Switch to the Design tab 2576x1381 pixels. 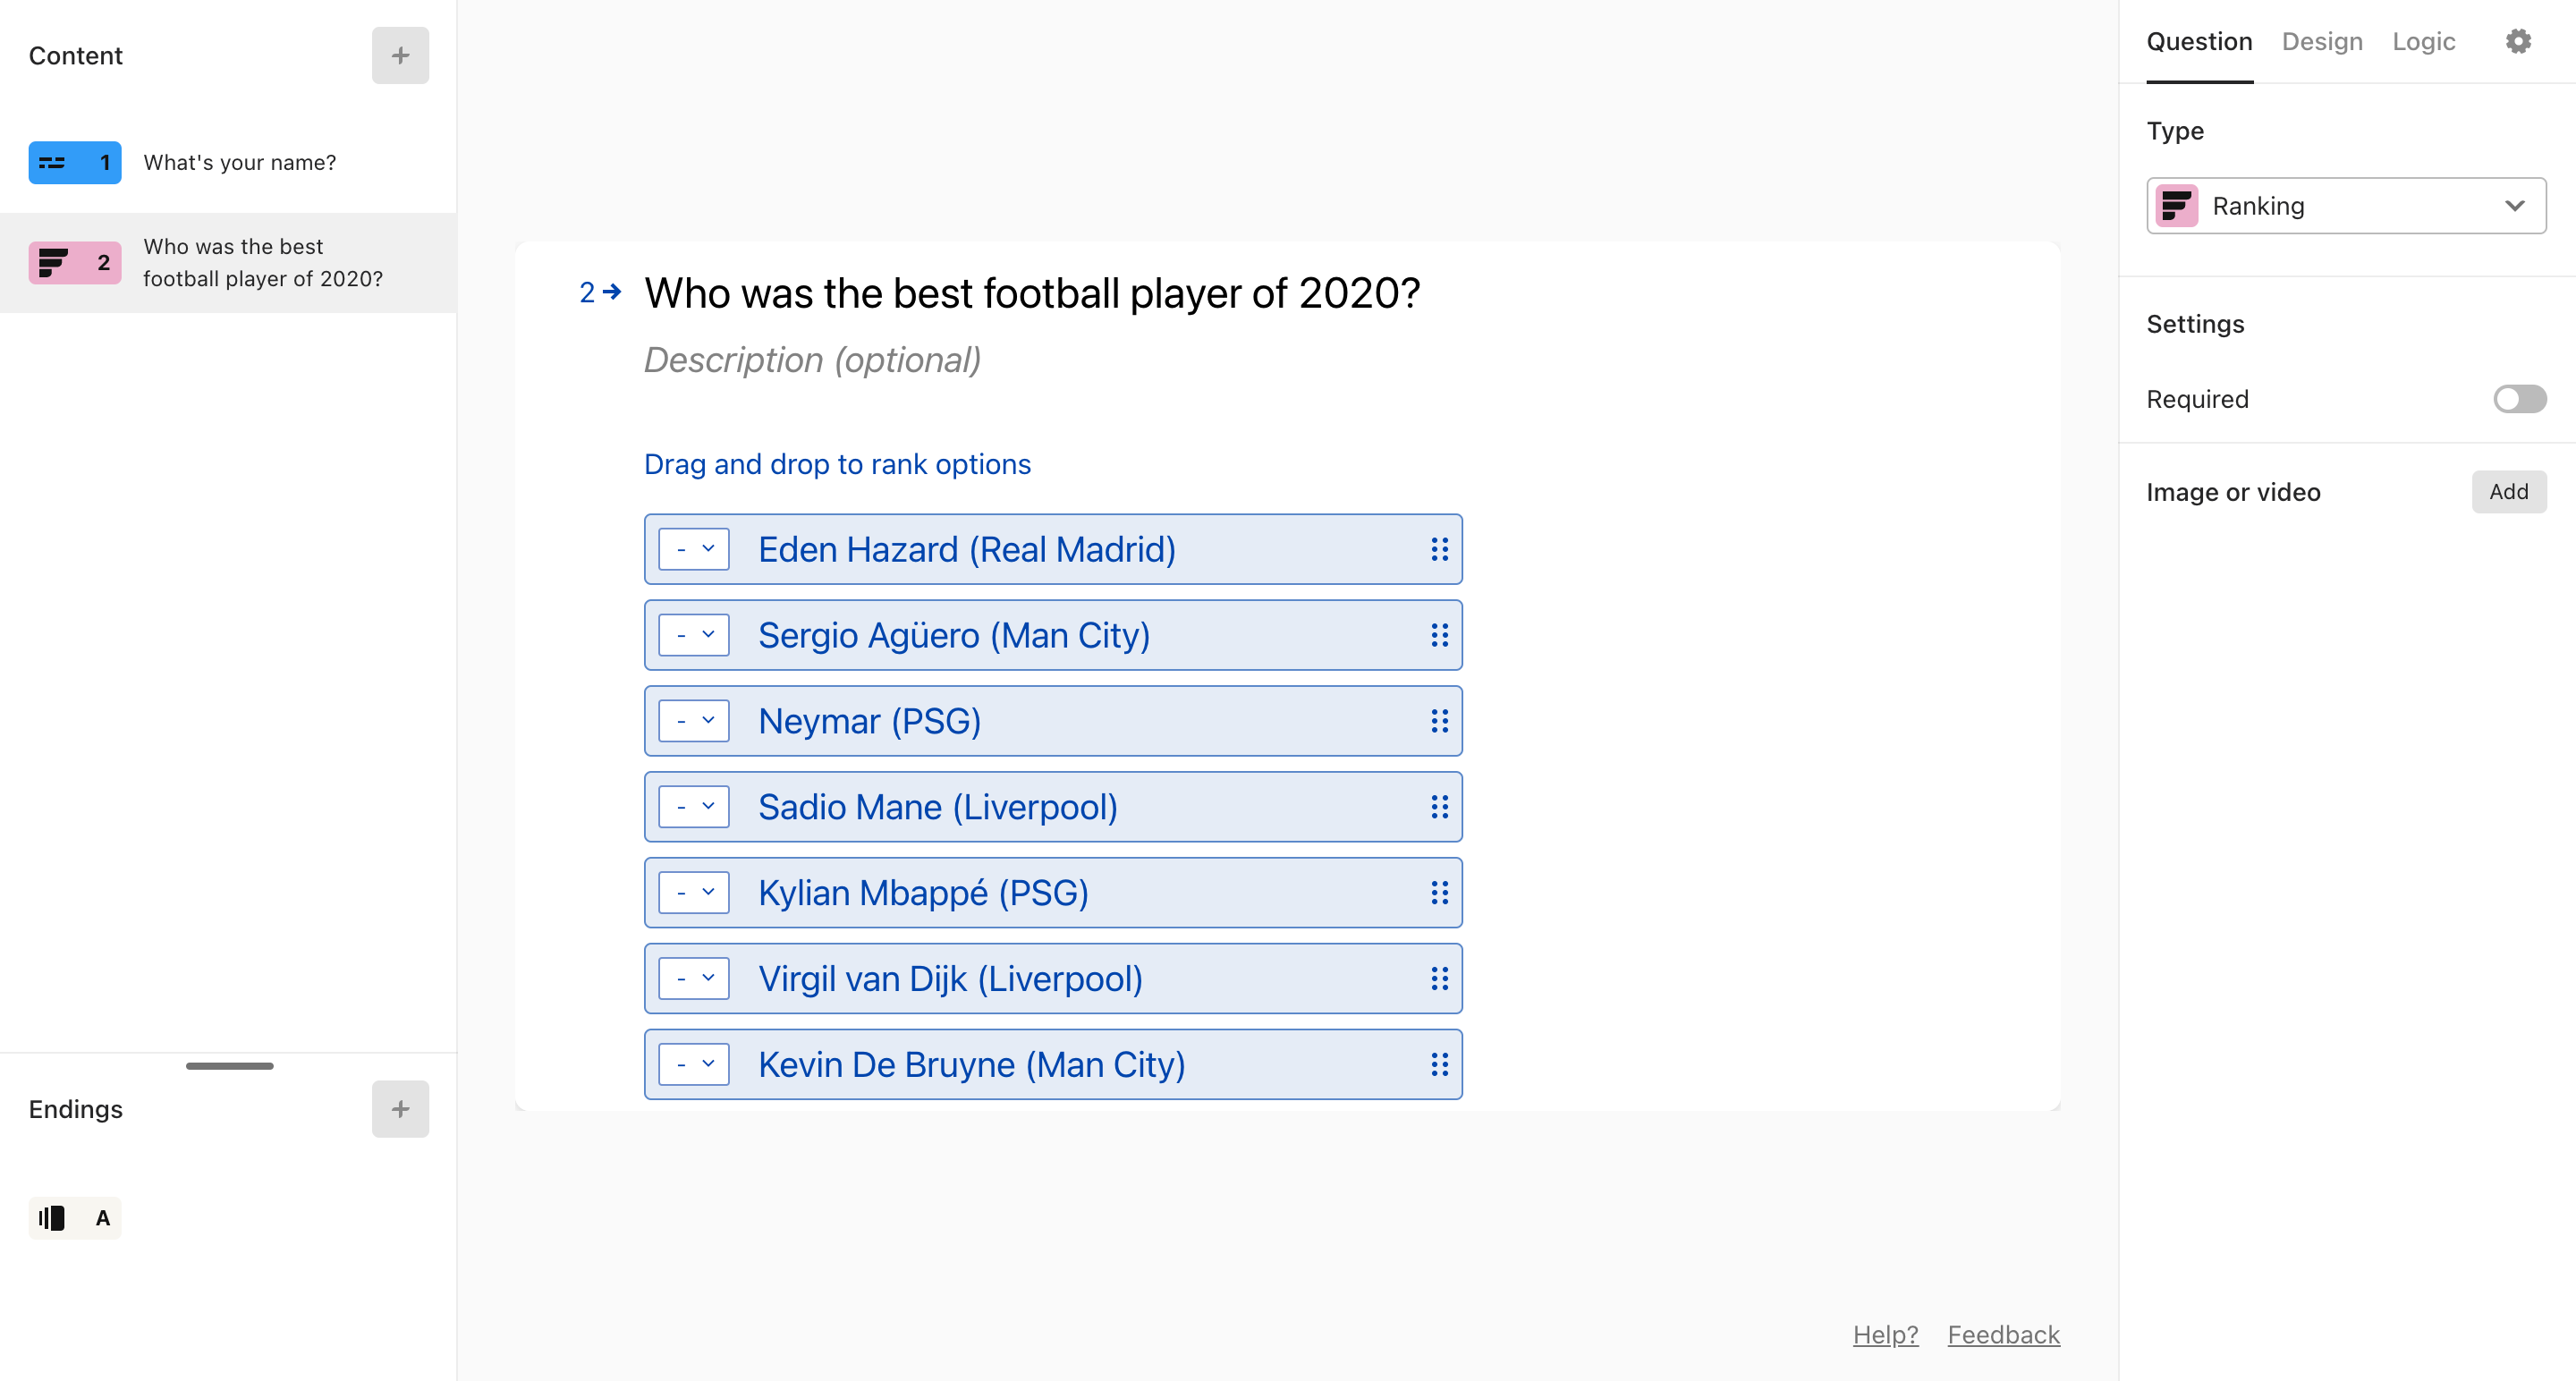[x=2322, y=41]
